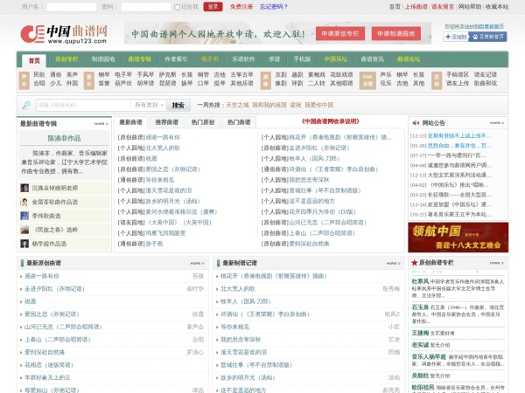Open the 所有类别 search category dropdown

pyautogui.click(x=149, y=105)
